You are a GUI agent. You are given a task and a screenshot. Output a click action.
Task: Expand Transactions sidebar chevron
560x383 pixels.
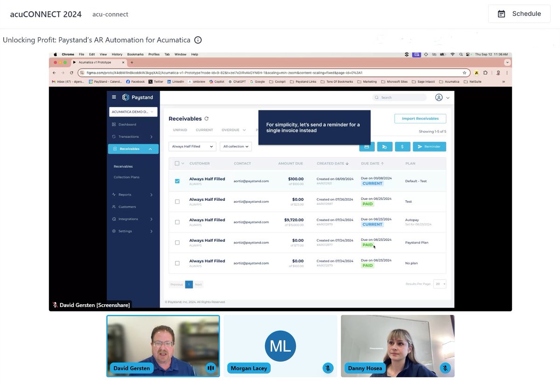[x=152, y=137]
